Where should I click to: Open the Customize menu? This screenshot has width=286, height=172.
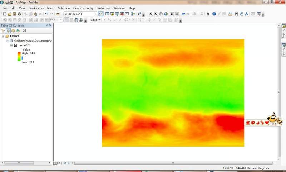[103, 8]
